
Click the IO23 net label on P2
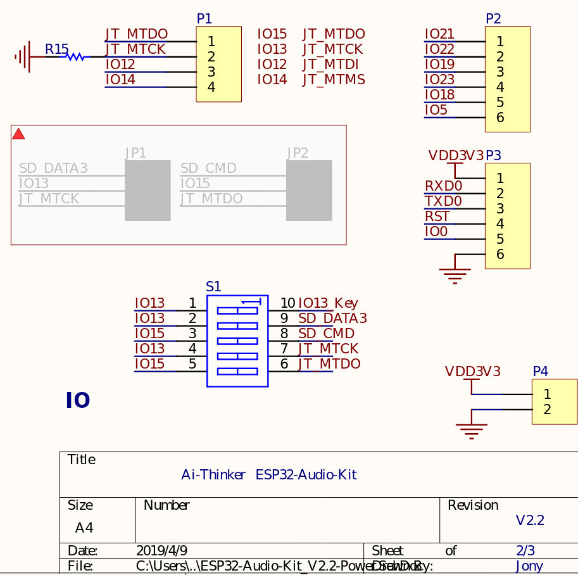pyautogui.click(x=439, y=79)
